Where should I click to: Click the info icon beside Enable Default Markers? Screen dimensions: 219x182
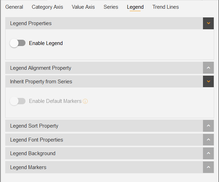tap(85, 101)
